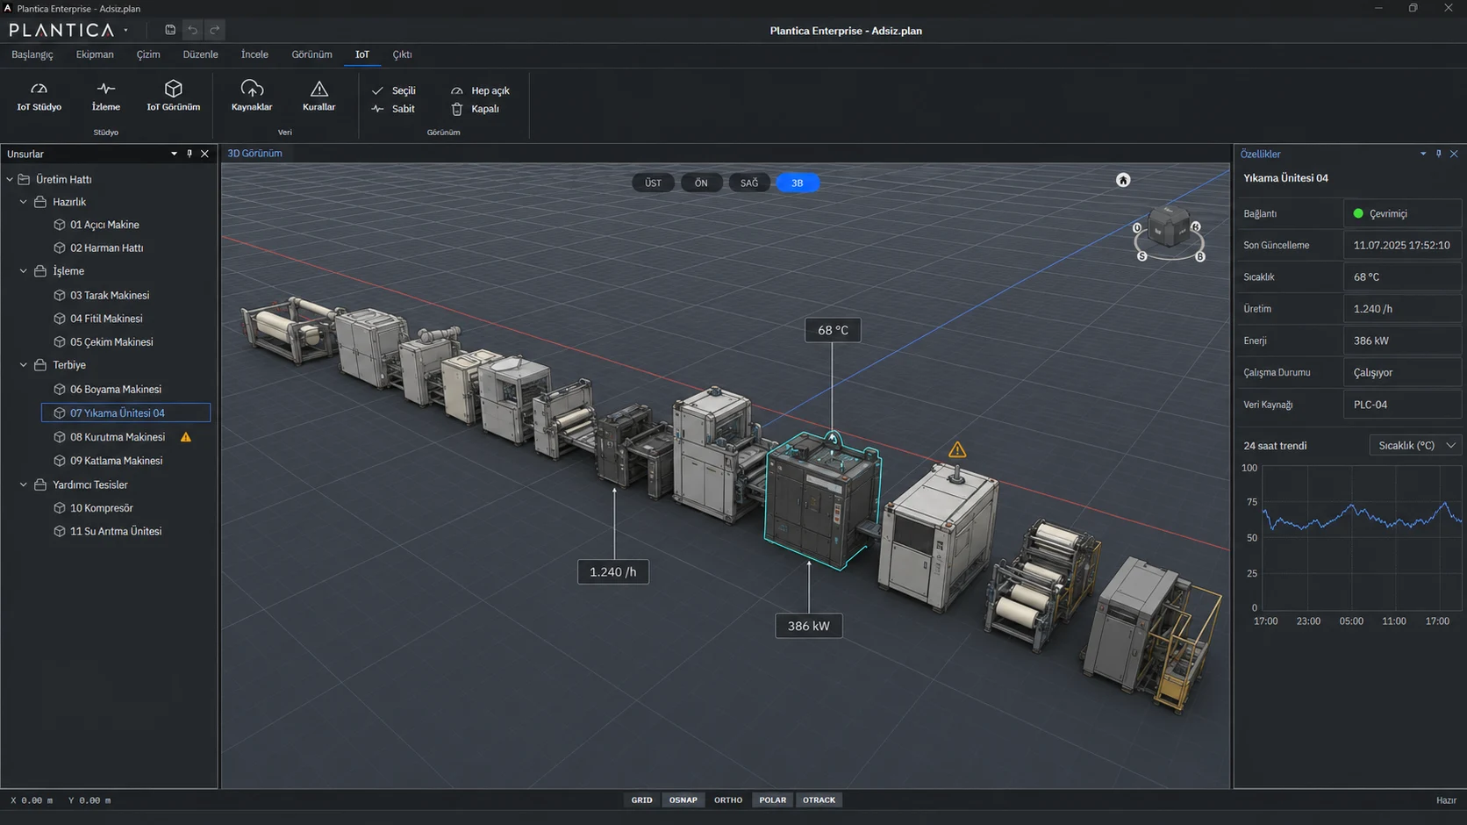Screen dimensions: 1467x825
Task: Collapse the Yardımcı Tesisler group
Action: [x=24, y=484]
